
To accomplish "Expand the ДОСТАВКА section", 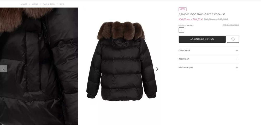I will coord(209,59).
